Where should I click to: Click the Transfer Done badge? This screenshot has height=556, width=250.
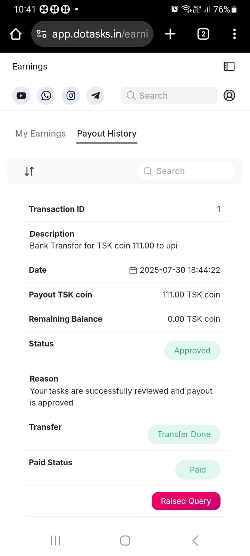[184, 434]
